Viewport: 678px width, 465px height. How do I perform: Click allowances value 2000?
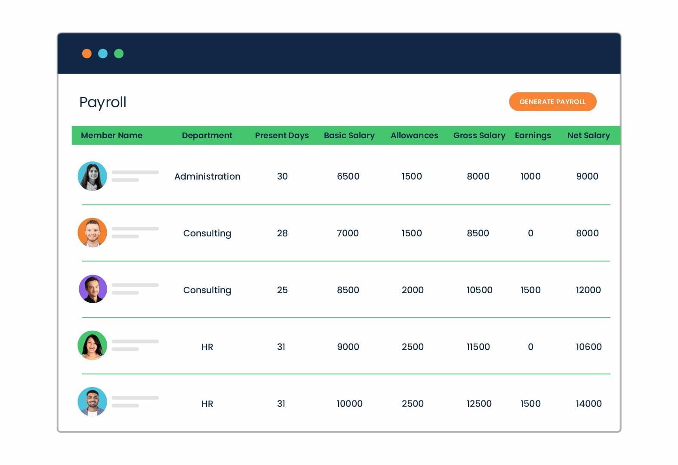413,290
